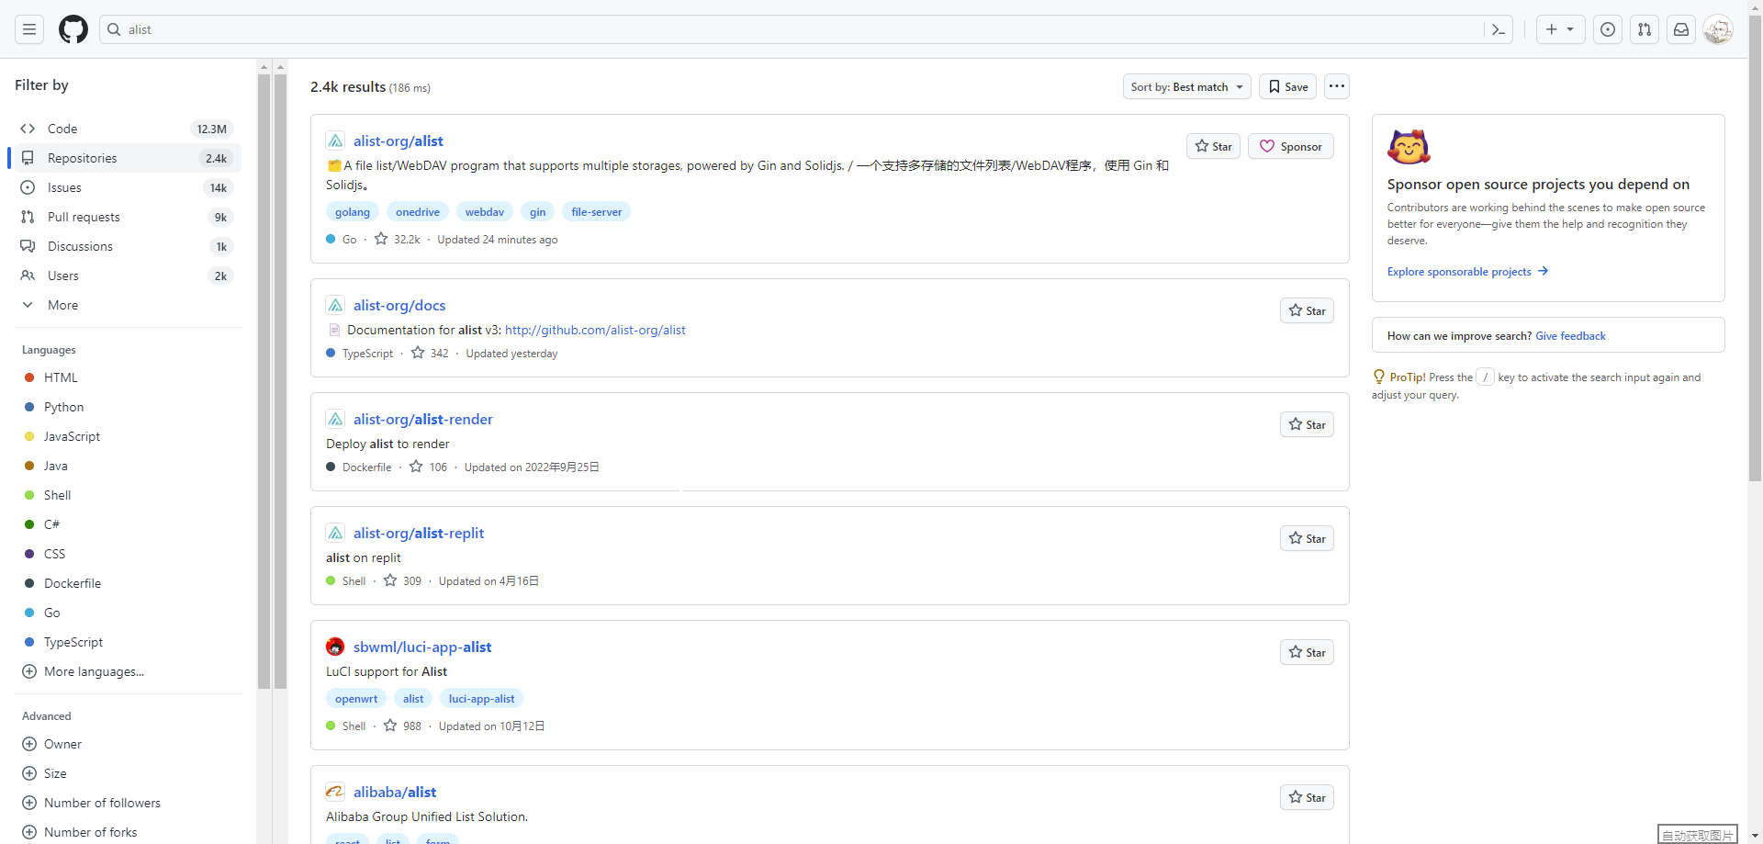
Task: Open the issues icon in header
Action: [1608, 29]
